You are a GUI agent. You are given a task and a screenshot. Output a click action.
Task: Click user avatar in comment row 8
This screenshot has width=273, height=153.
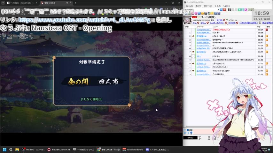point(193,56)
